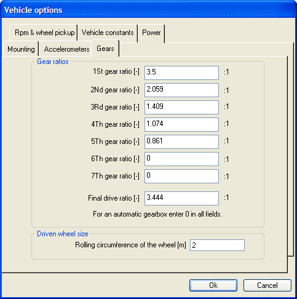Click into the 5Th gear ratio field
Image resolution: width=297 pixels, height=299 pixels.
[x=181, y=142]
